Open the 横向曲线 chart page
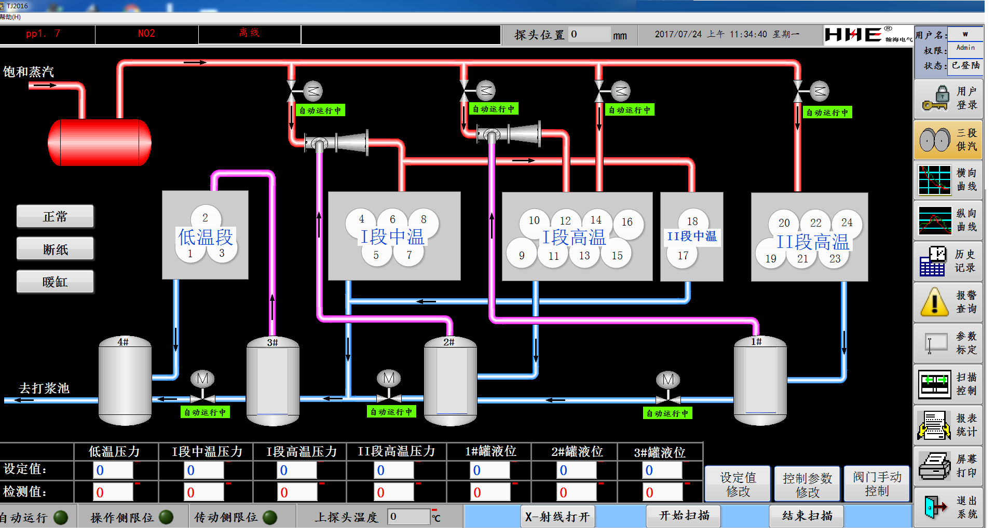The image size is (995, 528). pos(948,179)
